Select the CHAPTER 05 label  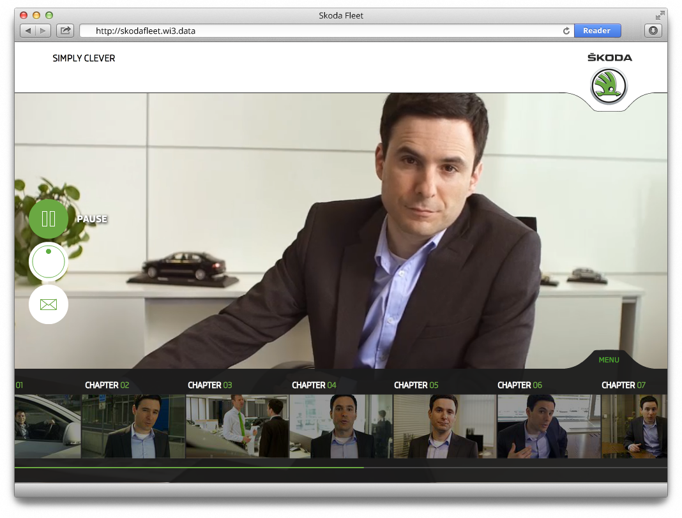416,385
